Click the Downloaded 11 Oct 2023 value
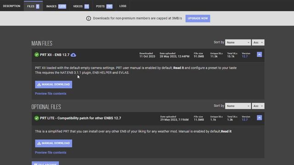Screen dimensions: 294x165 [x=147, y=56]
